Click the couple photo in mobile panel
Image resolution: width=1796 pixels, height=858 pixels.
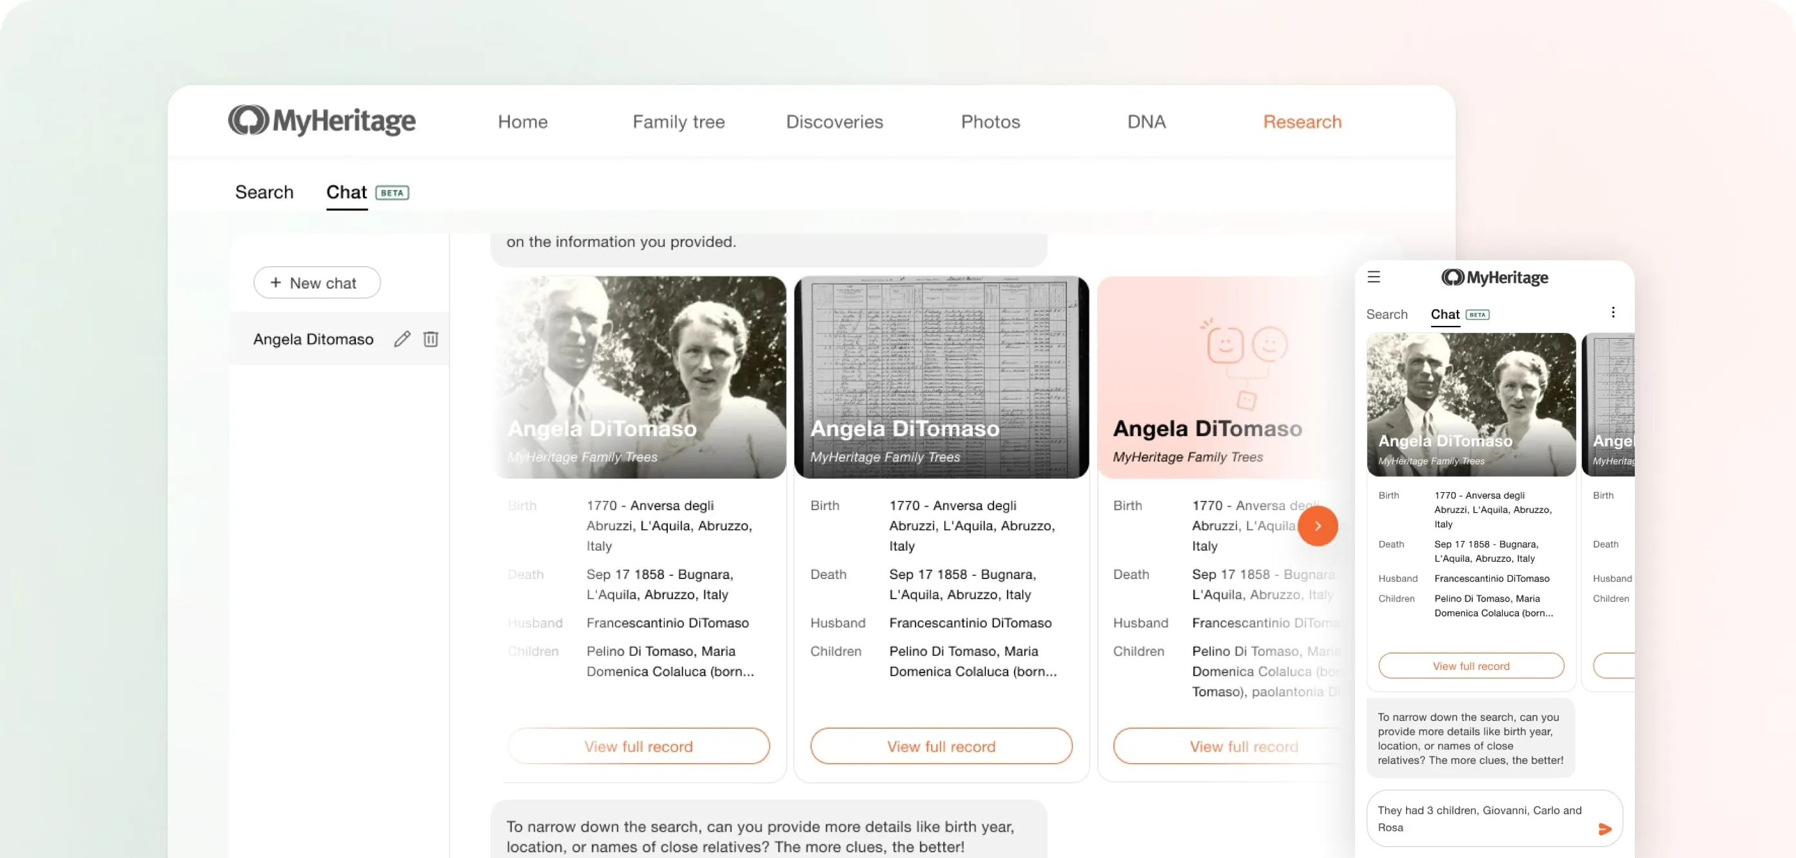[1470, 405]
